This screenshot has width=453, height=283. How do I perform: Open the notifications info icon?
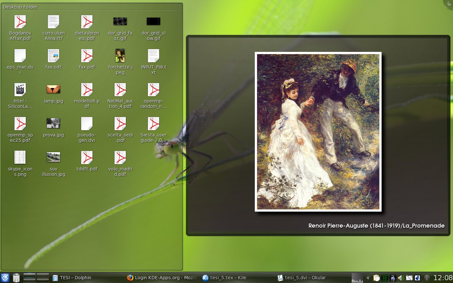tap(427, 278)
